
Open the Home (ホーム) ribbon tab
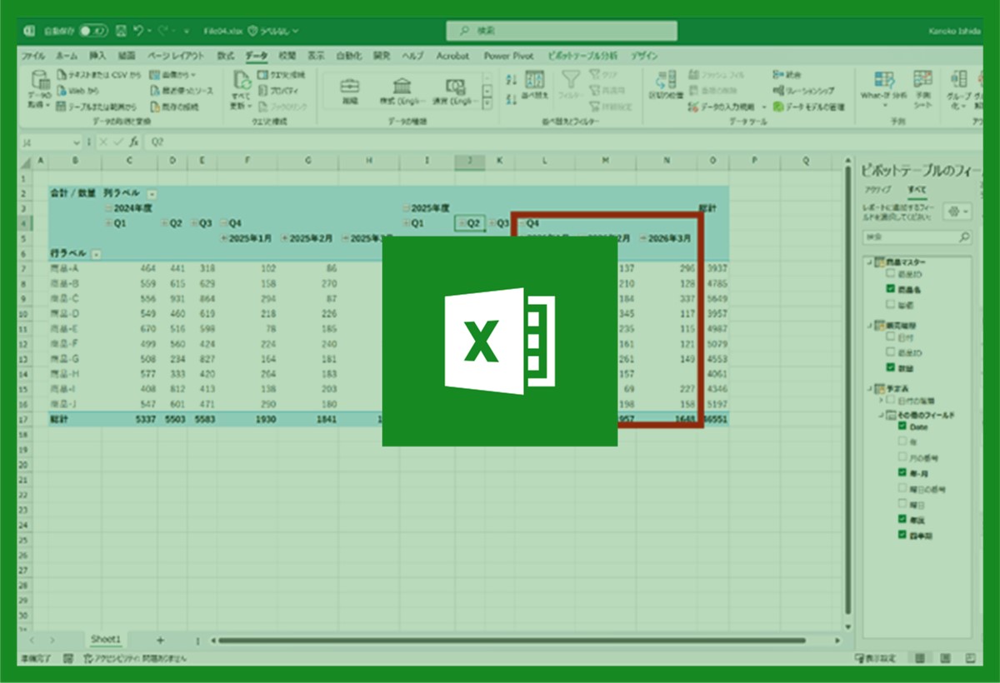click(67, 56)
